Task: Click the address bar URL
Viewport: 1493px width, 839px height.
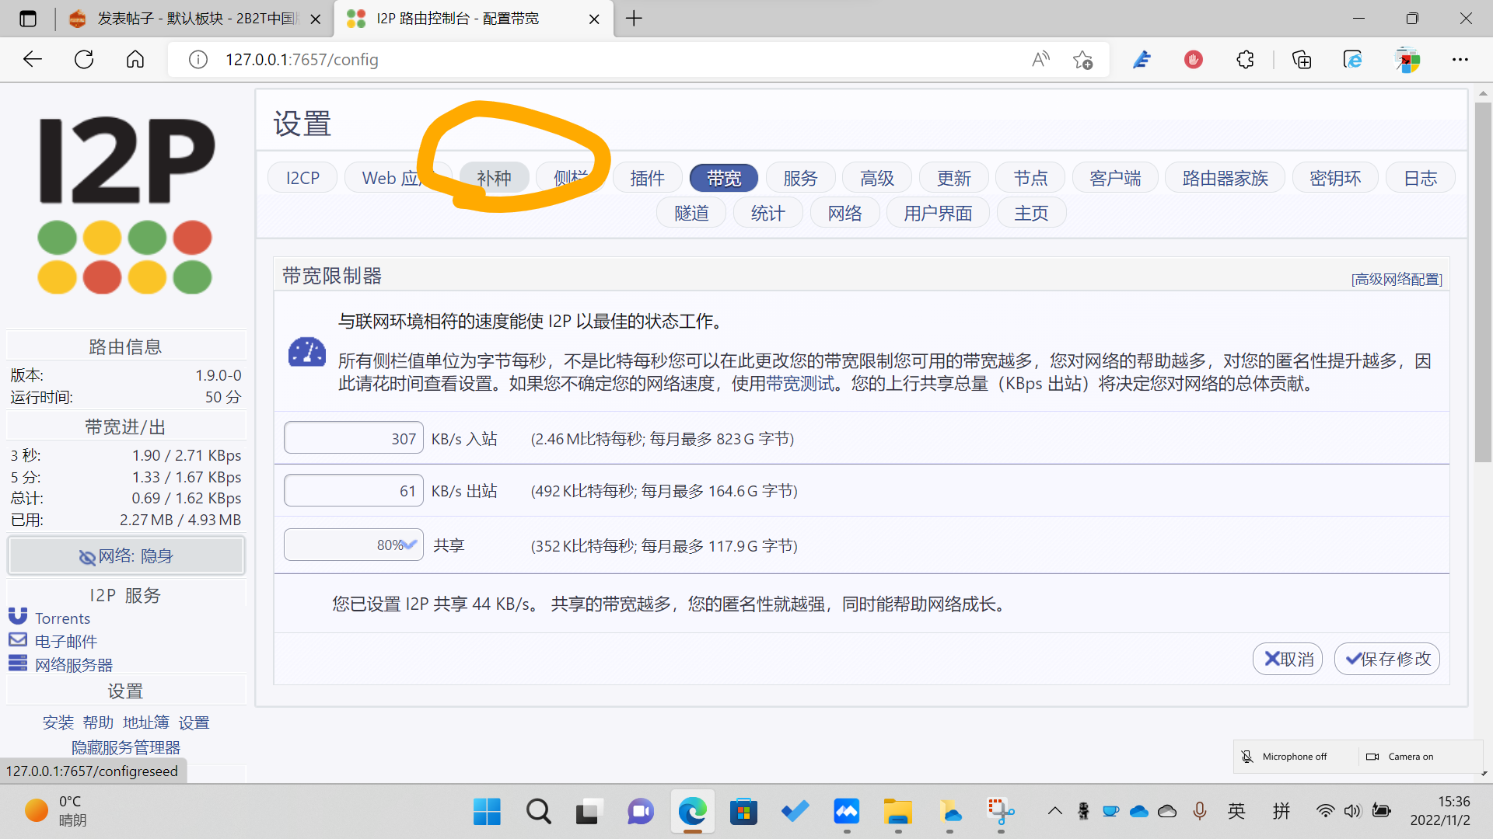Action: click(x=302, y=60)
